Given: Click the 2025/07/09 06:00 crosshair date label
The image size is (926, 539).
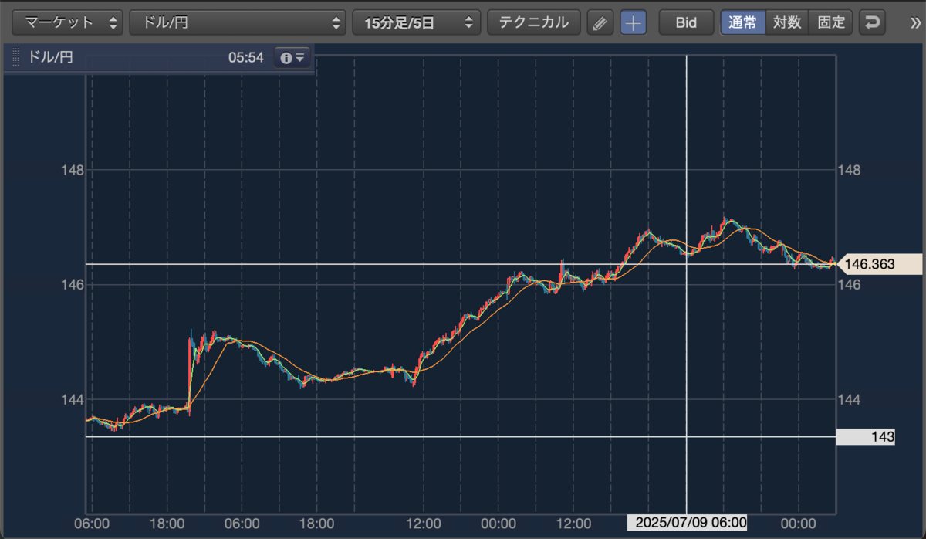Looking at the screenshot, I should (687, 523).
